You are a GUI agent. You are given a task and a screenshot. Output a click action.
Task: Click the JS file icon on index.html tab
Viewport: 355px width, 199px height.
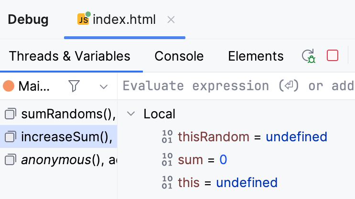coord(84,19)
